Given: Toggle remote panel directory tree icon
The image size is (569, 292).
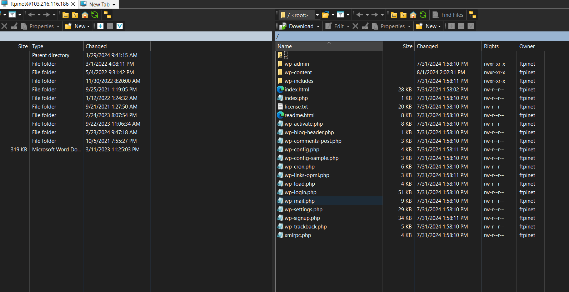Looking at the screenshot, I should click(x=473, y=15).
